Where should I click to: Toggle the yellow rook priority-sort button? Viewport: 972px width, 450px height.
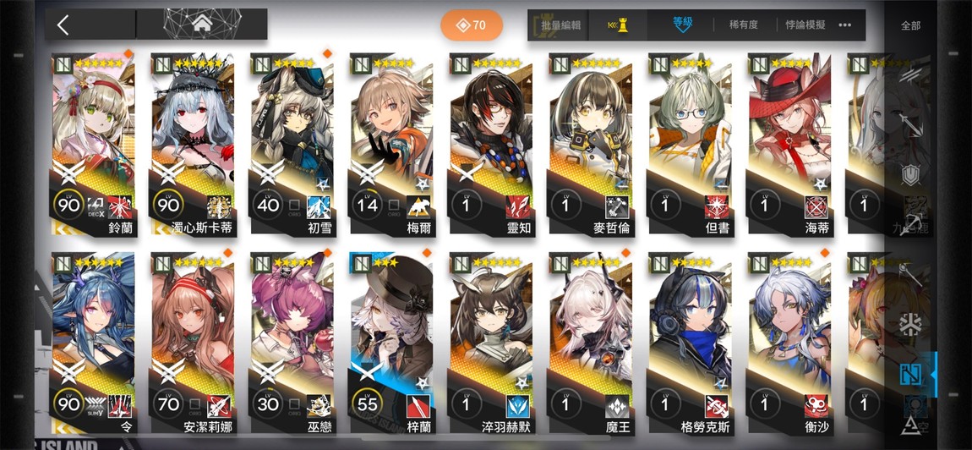(x=617, y=25)
